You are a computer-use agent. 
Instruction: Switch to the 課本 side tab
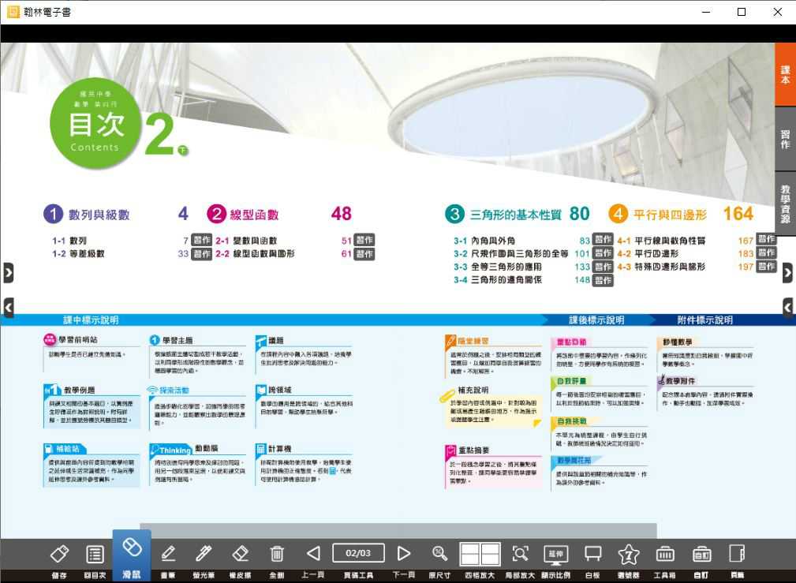(x=785, y=75)
